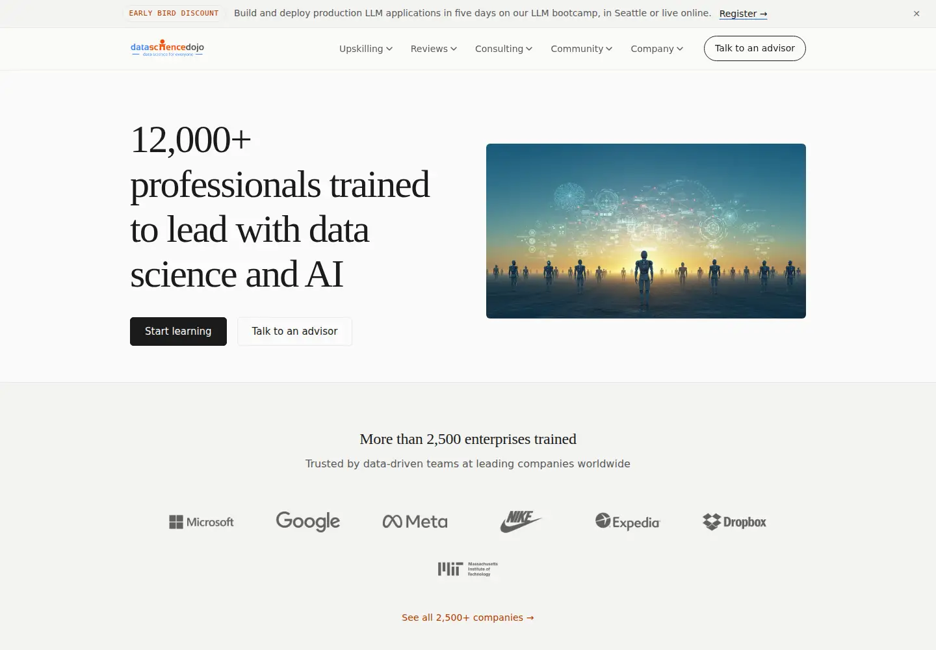
Task: Click the Dropbox logo
Action: click(x=734, y=521)
